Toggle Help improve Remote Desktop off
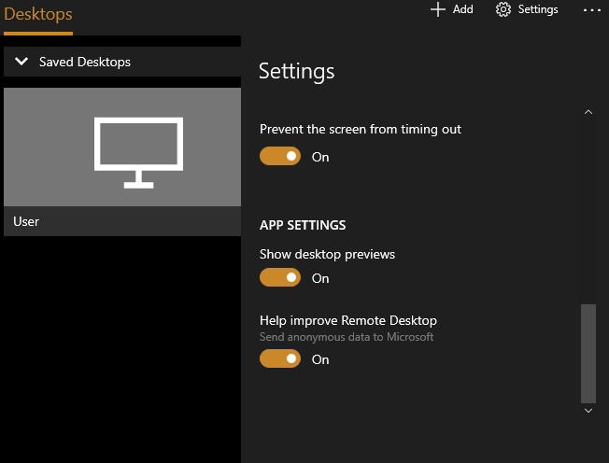 (280, 358)
